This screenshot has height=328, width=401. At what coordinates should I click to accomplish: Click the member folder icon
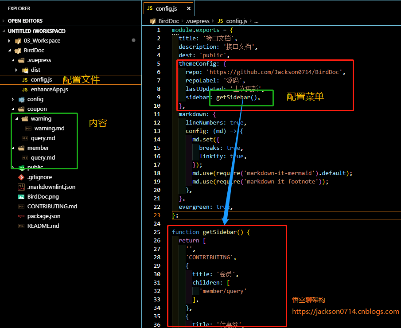click(21, 148)
